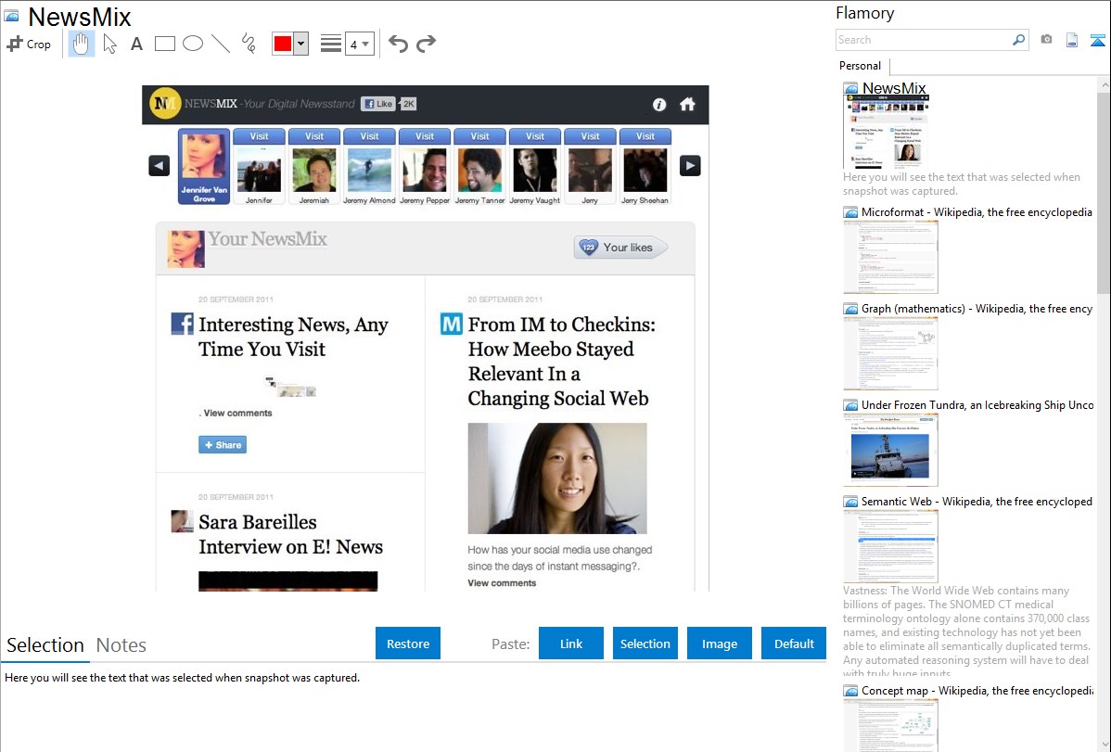Switch to the Selection tab
Image resolution: width=1111 pixels, height=752 pixels.
[45, 645]
